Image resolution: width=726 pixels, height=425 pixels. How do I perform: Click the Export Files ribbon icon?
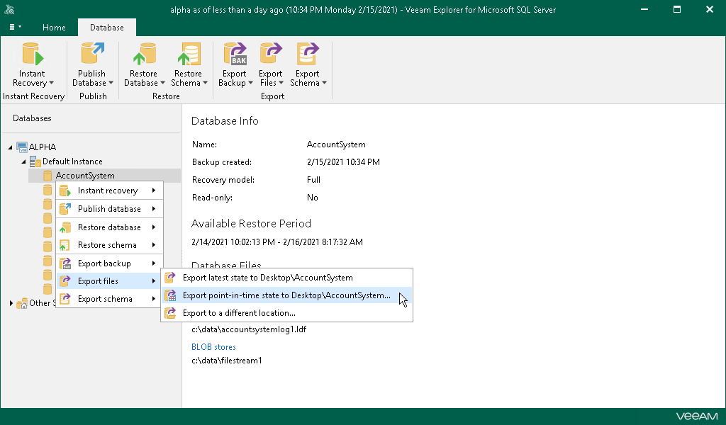(271, 54)
